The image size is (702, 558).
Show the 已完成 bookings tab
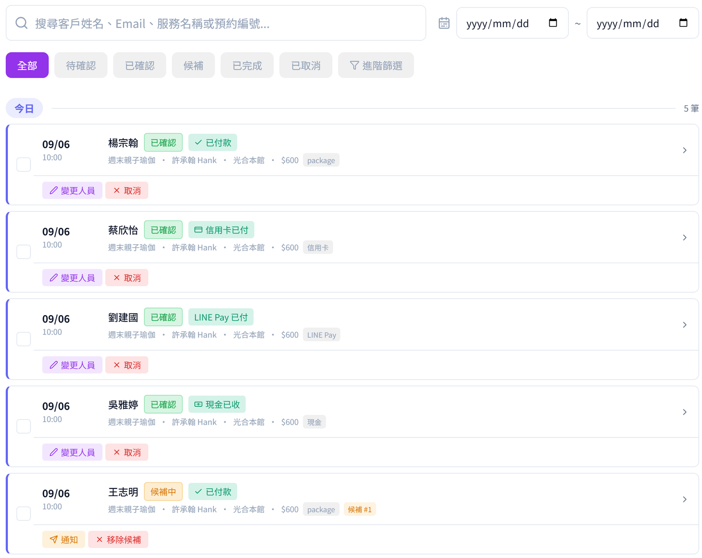point(247,65)
